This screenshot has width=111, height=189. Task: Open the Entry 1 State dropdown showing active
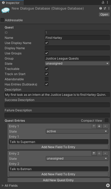point(77,131)
